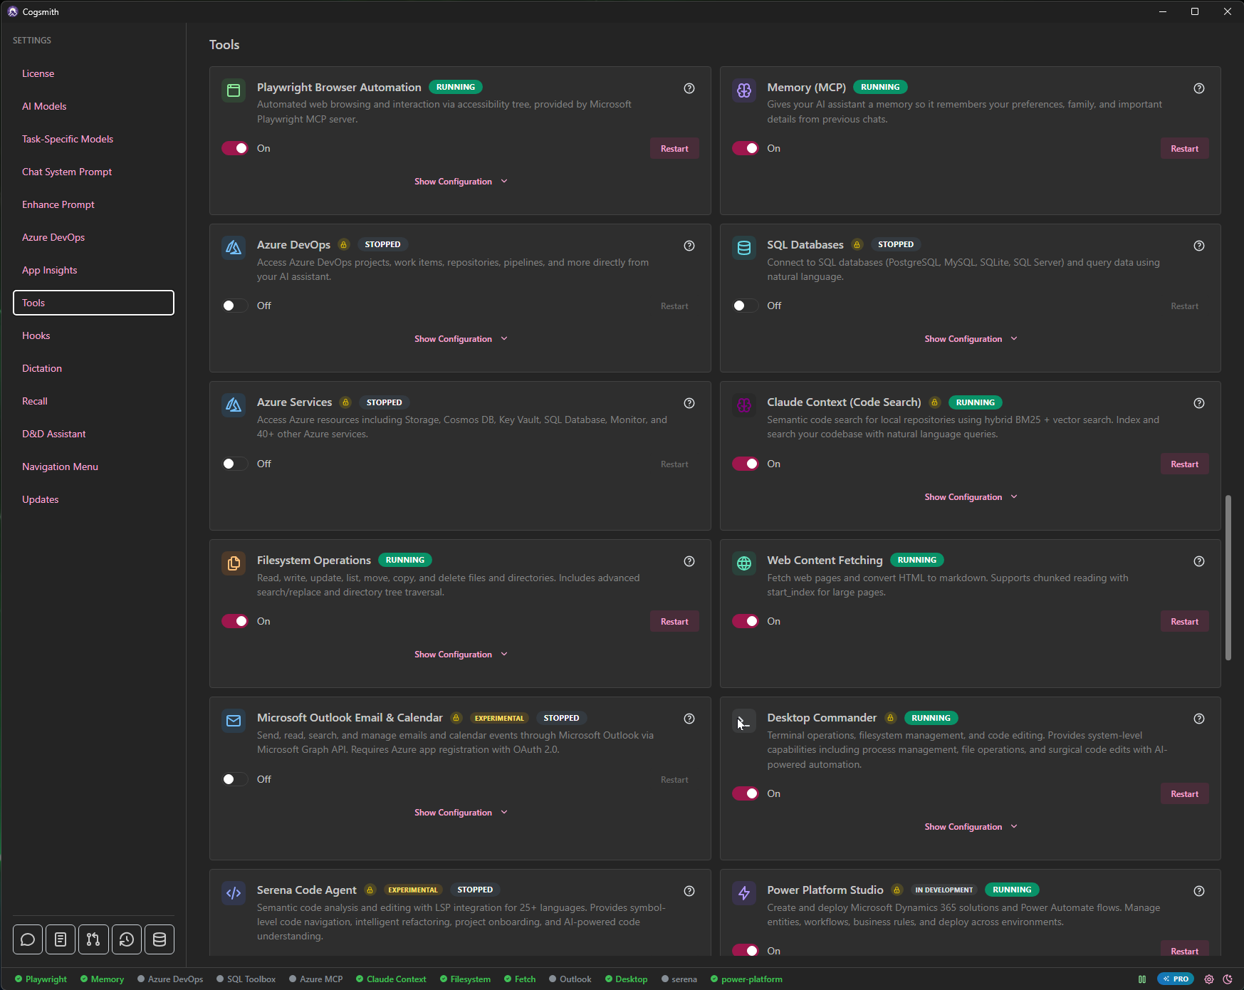This screenshot has width=1244, height=990.
Task: Expand Show Configuration for Microsoft Outlook
Action: pos(461,813)
